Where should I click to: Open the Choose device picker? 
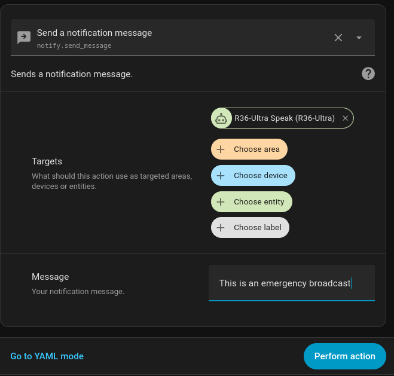pos(261,176)
